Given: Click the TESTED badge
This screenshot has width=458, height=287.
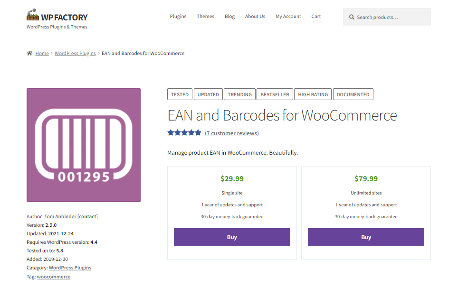Looking at the screenshot, I should click(x=180, y=94).
